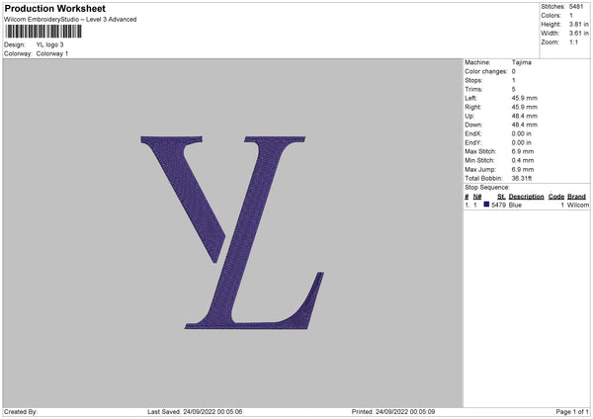
Task: Click the 'Stop Sequence:' label
Action: point(487,188)
